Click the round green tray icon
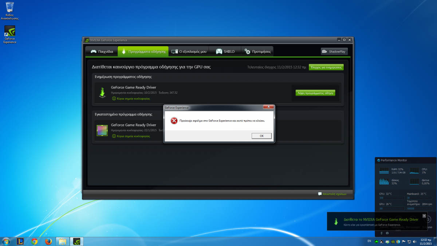437x246 pixels. [377, 242]
